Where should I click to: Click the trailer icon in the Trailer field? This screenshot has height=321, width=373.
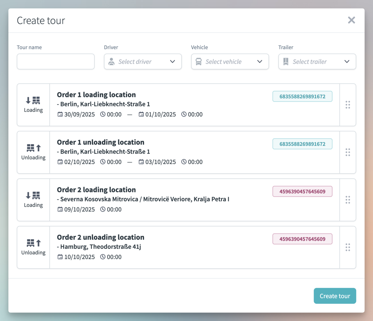286,61
